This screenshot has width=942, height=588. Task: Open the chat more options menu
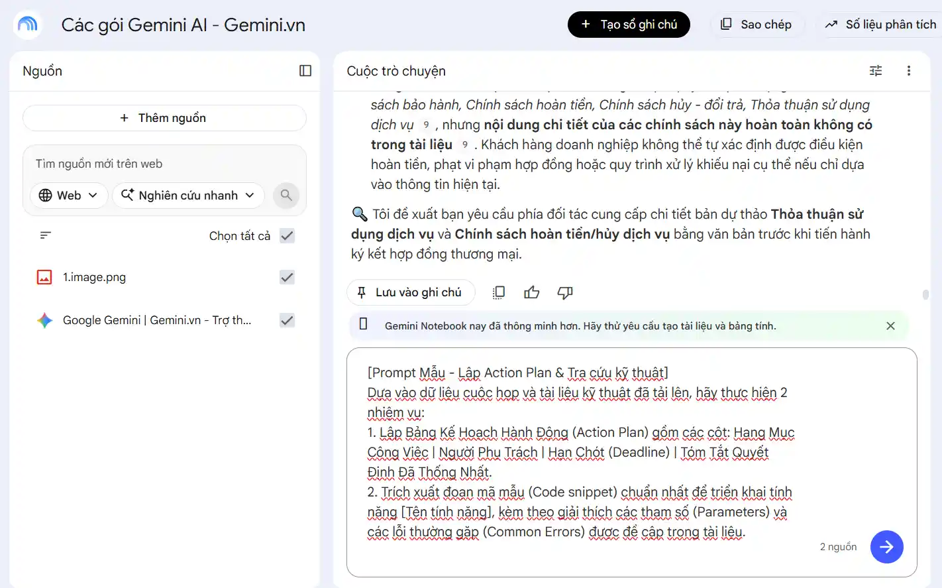pos(909,71)
